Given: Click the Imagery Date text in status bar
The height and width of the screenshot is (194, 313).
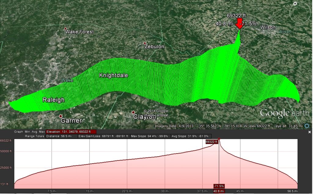Looking at the screenshot, I should pos(169,126).
